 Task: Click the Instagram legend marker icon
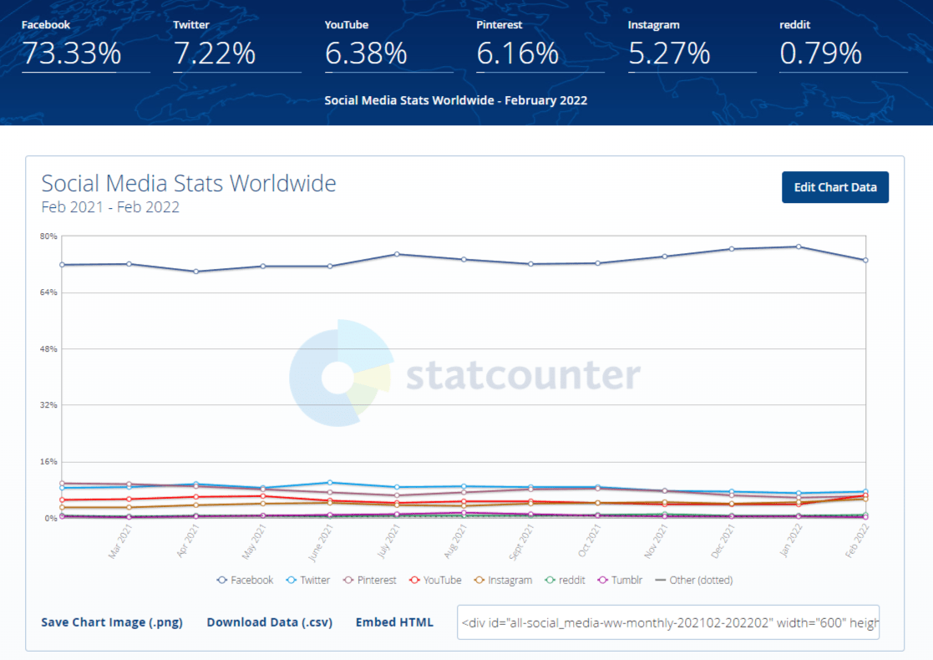click(481, 580)
